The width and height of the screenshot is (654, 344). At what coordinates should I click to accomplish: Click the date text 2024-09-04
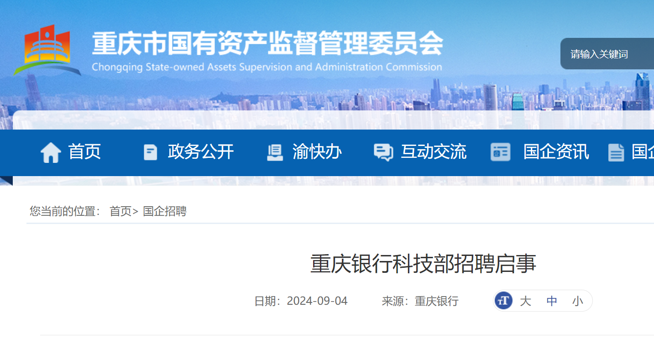coord(317,301)
